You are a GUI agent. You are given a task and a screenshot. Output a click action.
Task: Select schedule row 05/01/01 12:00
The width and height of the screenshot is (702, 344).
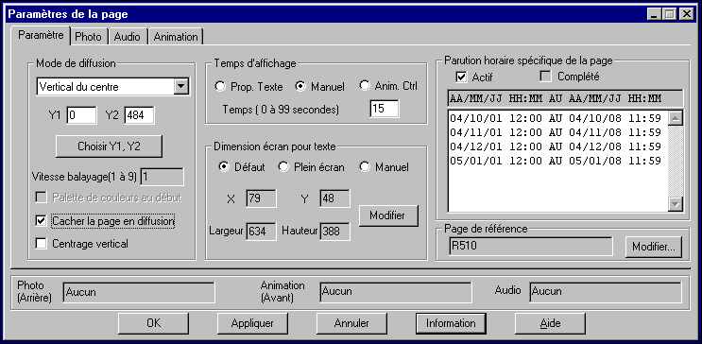pos(556,161)
